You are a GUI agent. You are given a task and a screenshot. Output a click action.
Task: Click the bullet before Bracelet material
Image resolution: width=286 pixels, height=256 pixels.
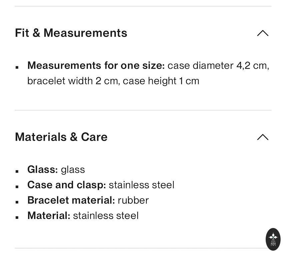tap(17, 202)
